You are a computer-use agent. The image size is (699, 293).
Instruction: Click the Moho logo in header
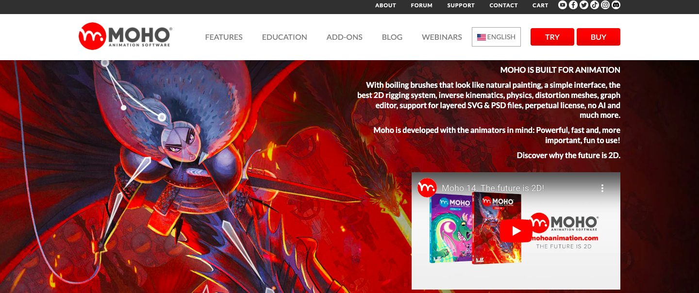125,36
